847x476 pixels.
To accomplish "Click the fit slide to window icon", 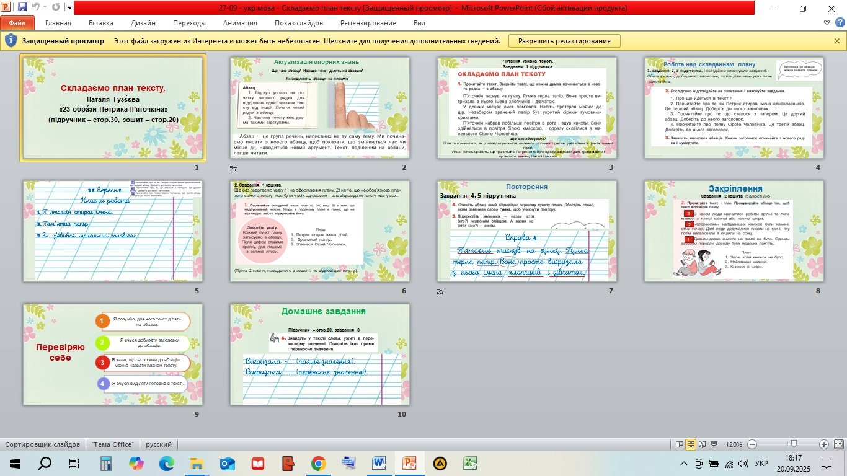I will click(x=838, y=444).
